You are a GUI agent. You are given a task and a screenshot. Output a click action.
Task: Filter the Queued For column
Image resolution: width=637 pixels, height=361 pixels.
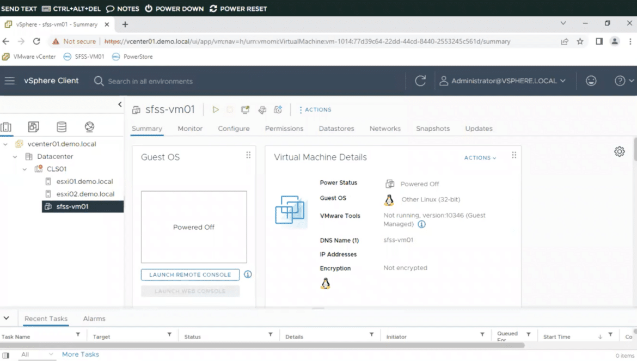point(529,335)
